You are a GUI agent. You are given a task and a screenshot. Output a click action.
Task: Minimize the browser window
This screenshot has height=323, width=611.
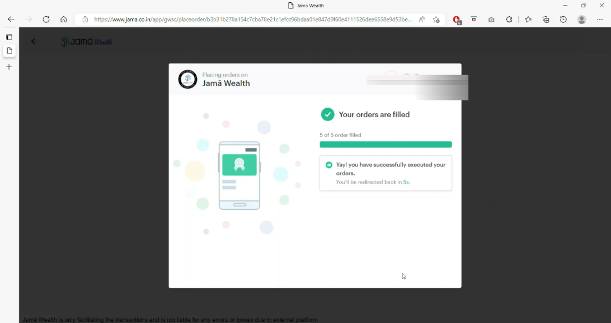[565, 6]
